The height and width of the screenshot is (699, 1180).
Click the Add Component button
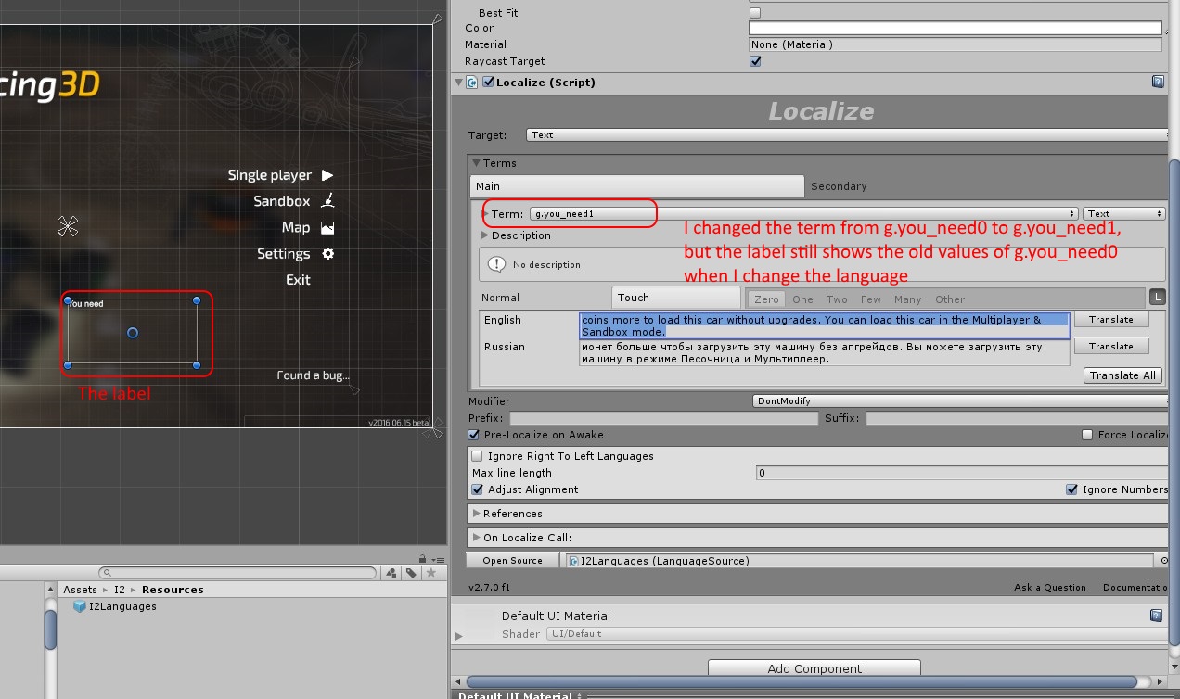coord(814,668)
